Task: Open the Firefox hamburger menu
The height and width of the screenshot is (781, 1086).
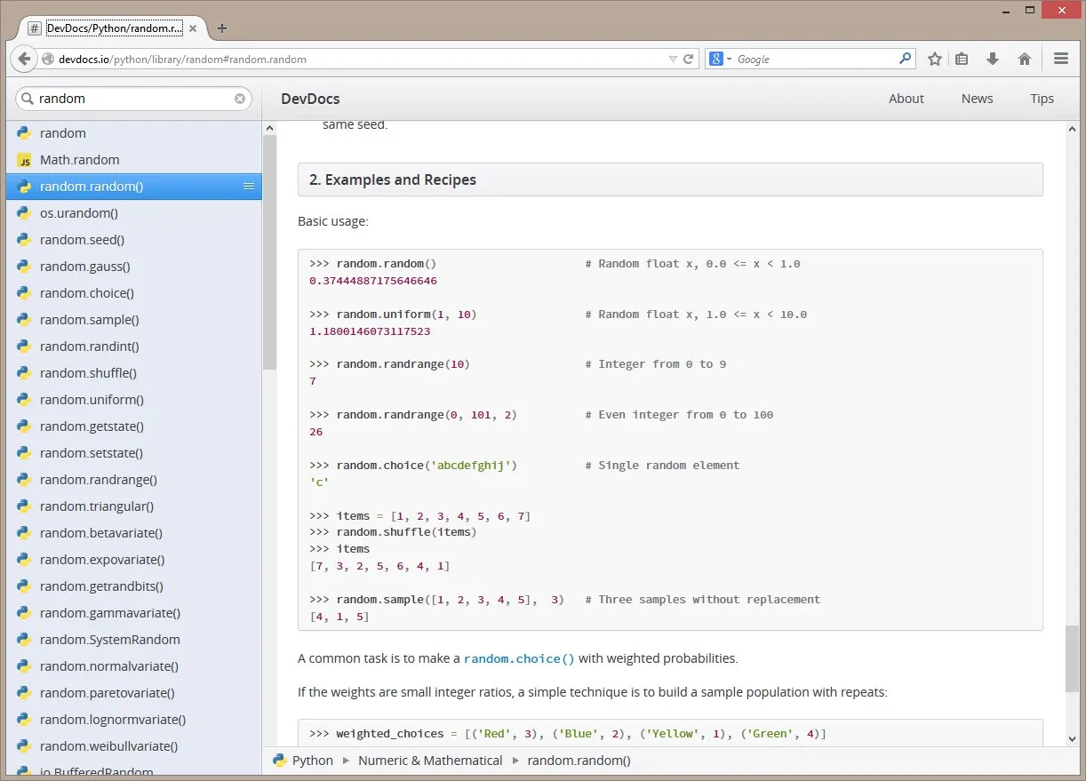Action: tap(1060, 59)
